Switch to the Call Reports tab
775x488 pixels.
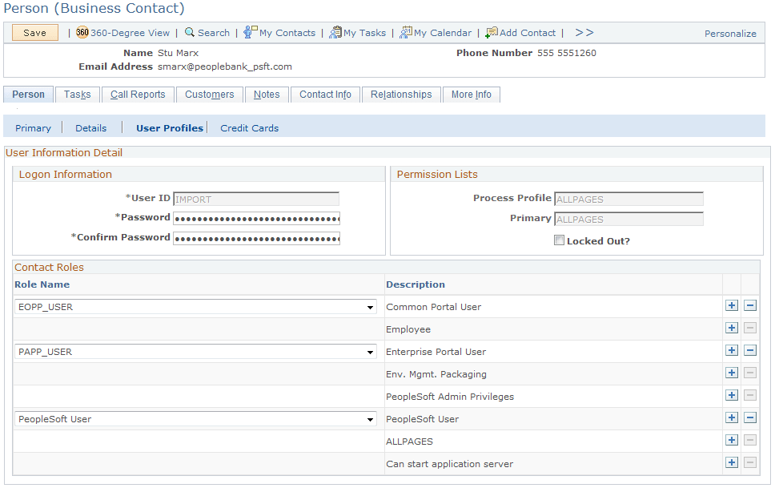tap(138, 95)
